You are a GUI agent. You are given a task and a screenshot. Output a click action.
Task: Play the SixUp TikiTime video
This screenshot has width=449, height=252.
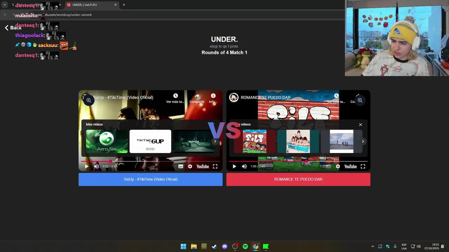[87, 167]
